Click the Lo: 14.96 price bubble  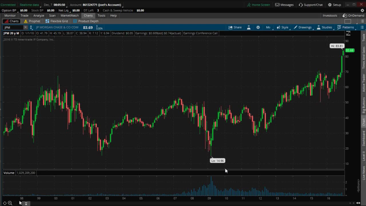coord(218,161)
